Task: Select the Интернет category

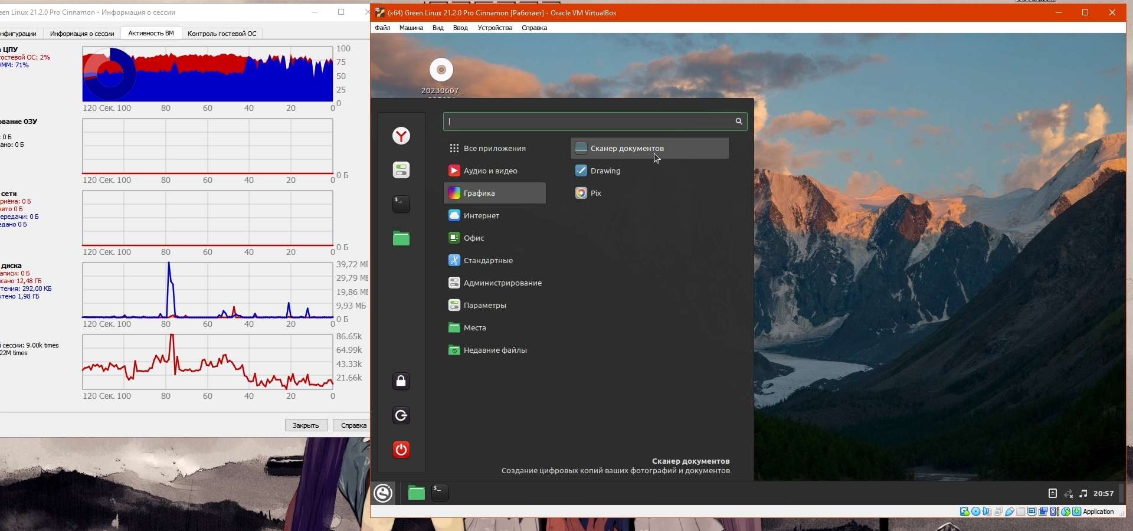Action: 482,216
